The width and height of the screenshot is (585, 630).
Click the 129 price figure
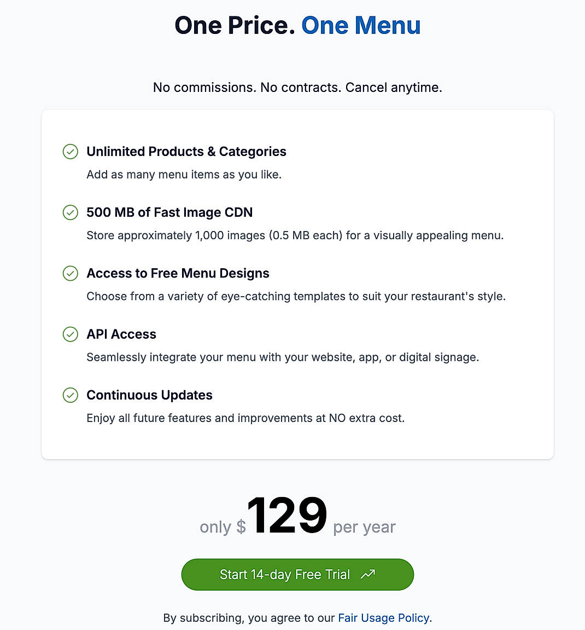288,515
